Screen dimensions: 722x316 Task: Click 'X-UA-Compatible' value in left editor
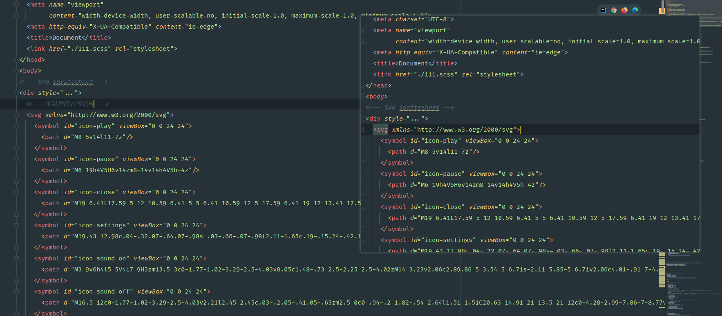[120, 27]
